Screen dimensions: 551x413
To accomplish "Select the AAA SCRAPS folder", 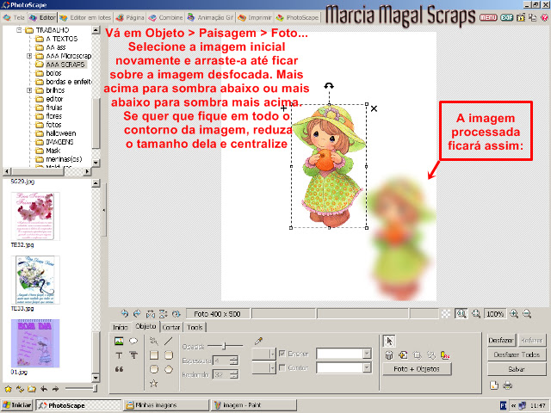I will [x=65, y=65].
